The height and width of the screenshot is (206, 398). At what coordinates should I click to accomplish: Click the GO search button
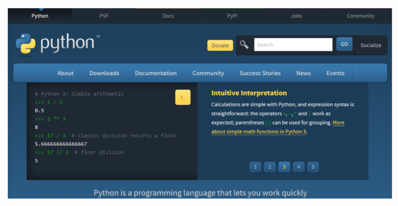point(344,44)
